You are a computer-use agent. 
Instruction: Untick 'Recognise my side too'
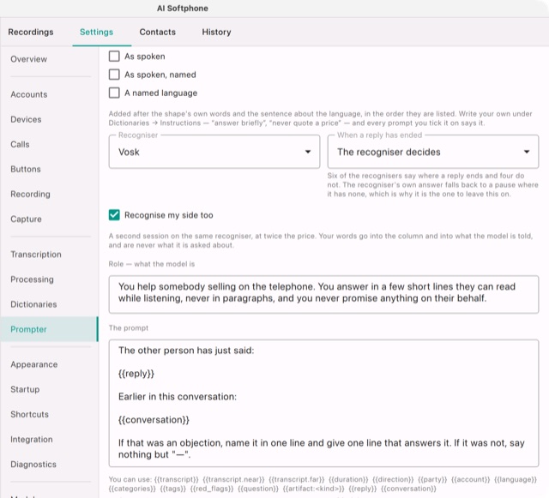point(114,215)
